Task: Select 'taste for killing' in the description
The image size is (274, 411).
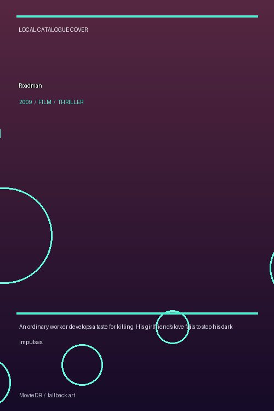Action: 115,327
